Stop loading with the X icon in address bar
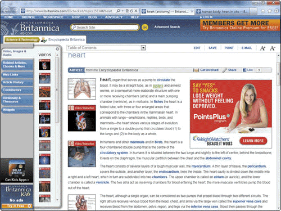 136,11
